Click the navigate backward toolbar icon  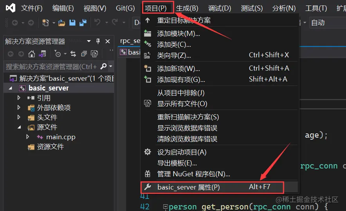pos(15,23)
